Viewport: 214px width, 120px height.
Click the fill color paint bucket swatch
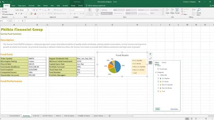(31, 14)
